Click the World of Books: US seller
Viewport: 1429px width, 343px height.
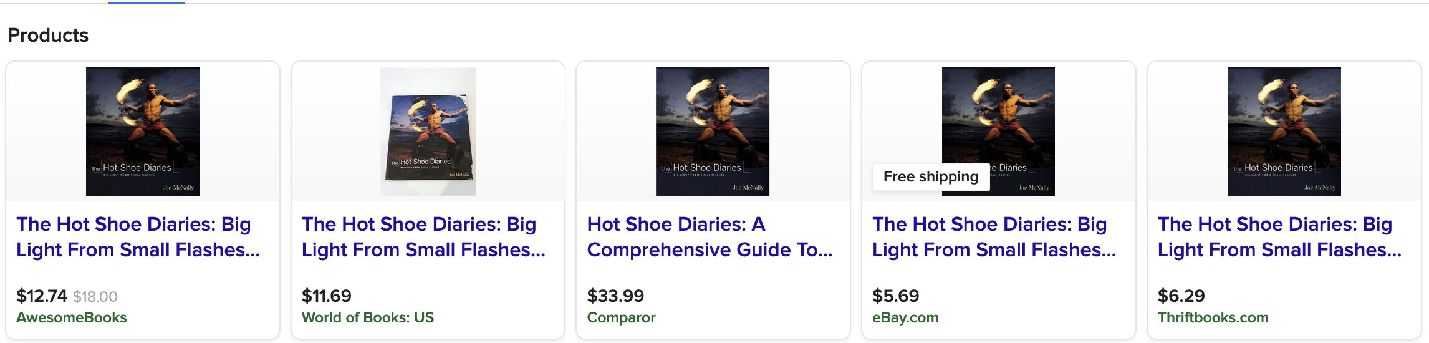click(x=368, y=317)
